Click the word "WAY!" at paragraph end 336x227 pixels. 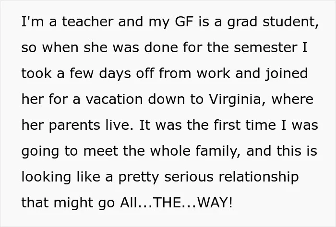pos(215,203)
